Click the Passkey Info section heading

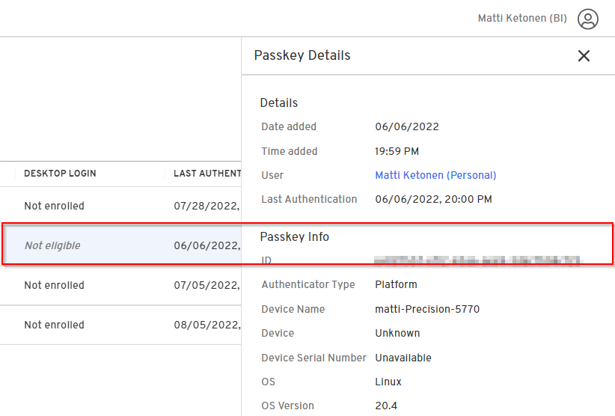click(x=294, y=236)
